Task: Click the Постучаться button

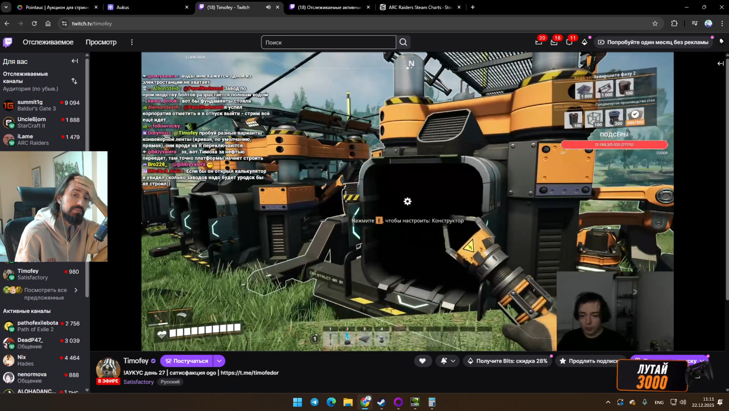Action: pos(187,361)
